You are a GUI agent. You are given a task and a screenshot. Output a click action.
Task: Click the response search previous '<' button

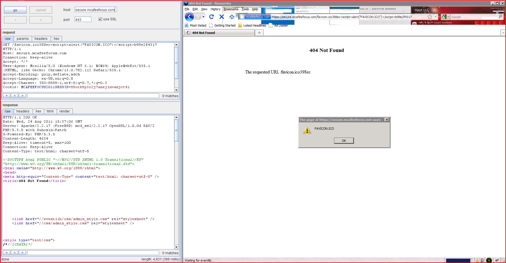coord(14,253)
